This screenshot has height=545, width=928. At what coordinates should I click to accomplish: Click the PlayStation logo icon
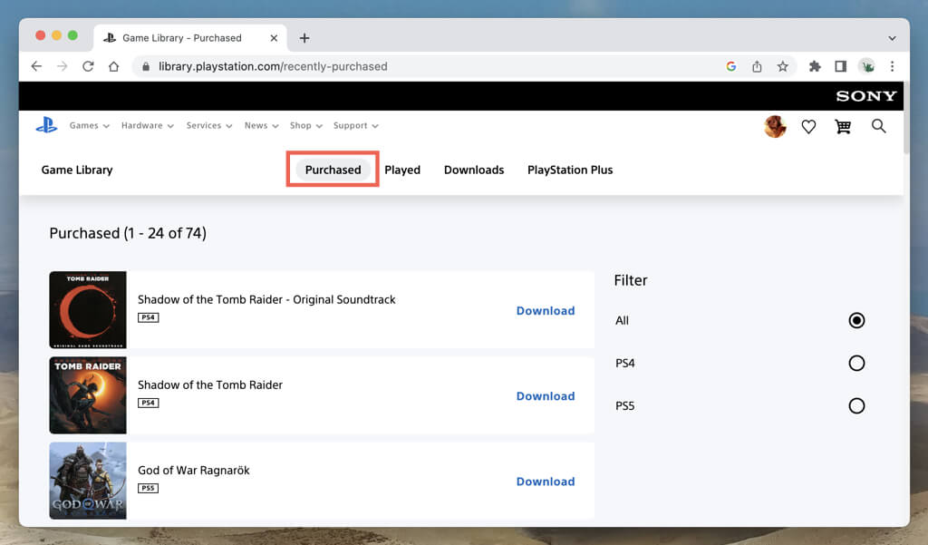click(x=46, y=126)
